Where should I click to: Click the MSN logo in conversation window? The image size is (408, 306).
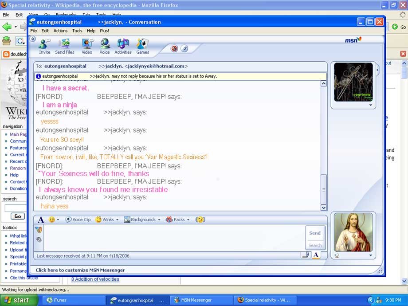pyautogui.click(x=353, y=40)
